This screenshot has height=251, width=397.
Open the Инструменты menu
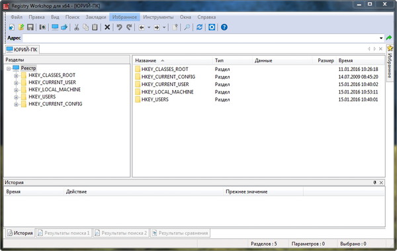tap(158, 17)
